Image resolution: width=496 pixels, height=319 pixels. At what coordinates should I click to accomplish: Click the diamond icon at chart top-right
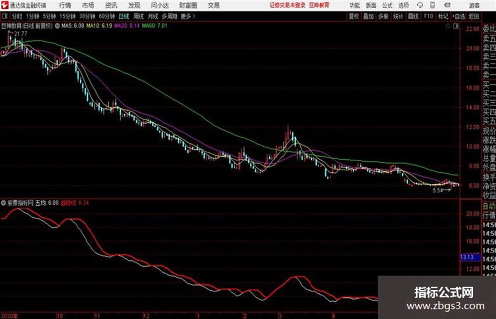coord(448,26)
